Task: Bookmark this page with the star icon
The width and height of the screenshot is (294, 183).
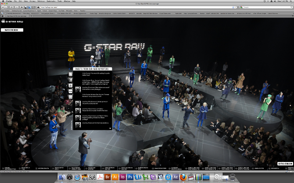Action: [233, 7]
